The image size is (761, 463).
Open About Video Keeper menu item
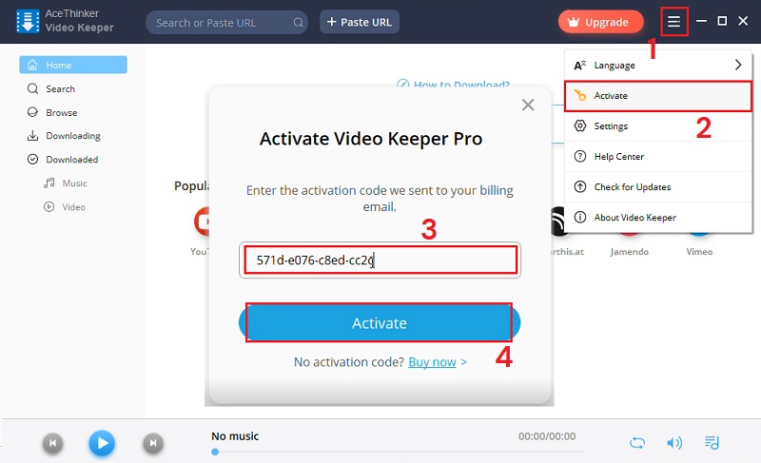coord(658,217)
